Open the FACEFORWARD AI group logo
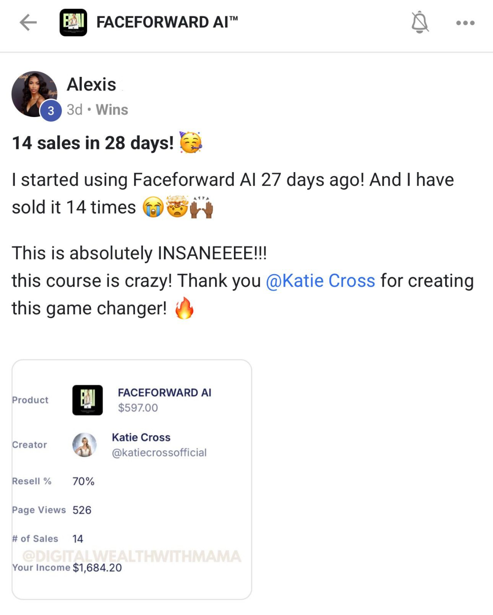Screen dimensions: 493x615 pyautogui.click(x=73, y=23)
